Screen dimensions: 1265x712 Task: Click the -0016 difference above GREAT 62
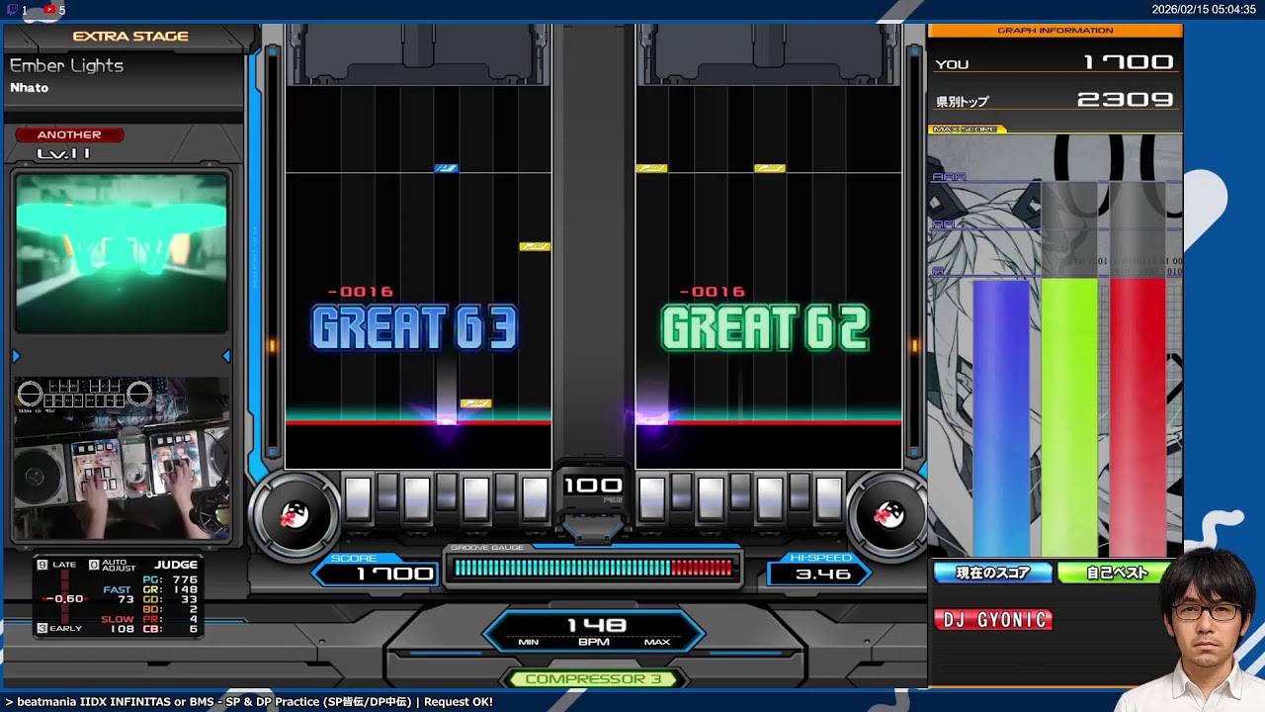click(x=712, y=292)
